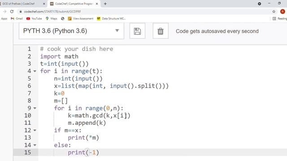
Task: Click on 'x=list(map(int, input().split()))' line
Action: 111,86
